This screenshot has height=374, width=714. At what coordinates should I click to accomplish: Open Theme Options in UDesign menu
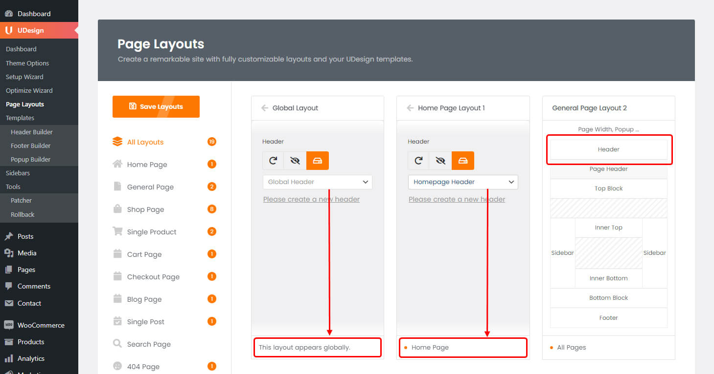(x=27, y=63)
